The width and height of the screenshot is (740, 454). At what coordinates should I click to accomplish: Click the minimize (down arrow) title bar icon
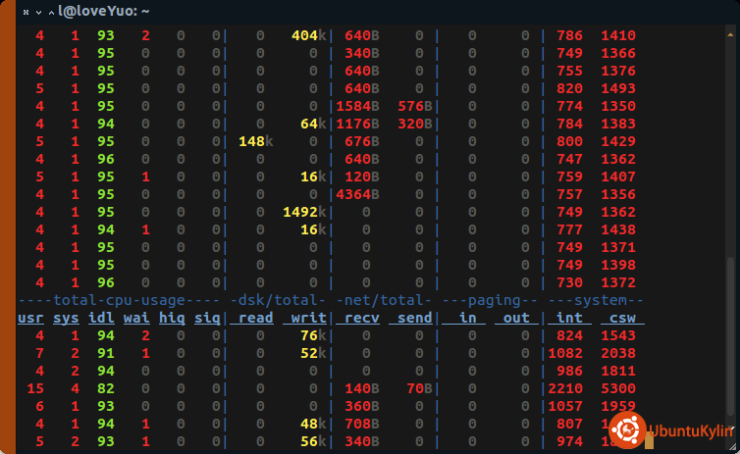point(37,12)
